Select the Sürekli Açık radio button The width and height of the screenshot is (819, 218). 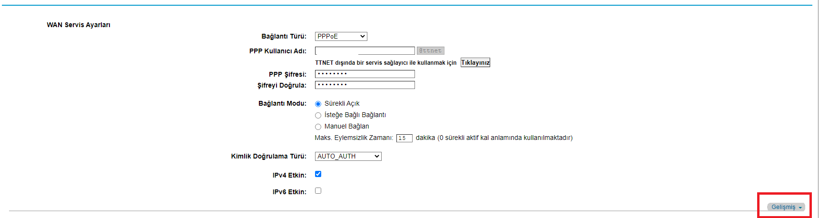[x=318, y=104]
